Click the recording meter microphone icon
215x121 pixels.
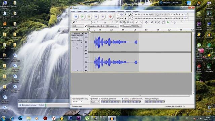(x=130, y=14)
